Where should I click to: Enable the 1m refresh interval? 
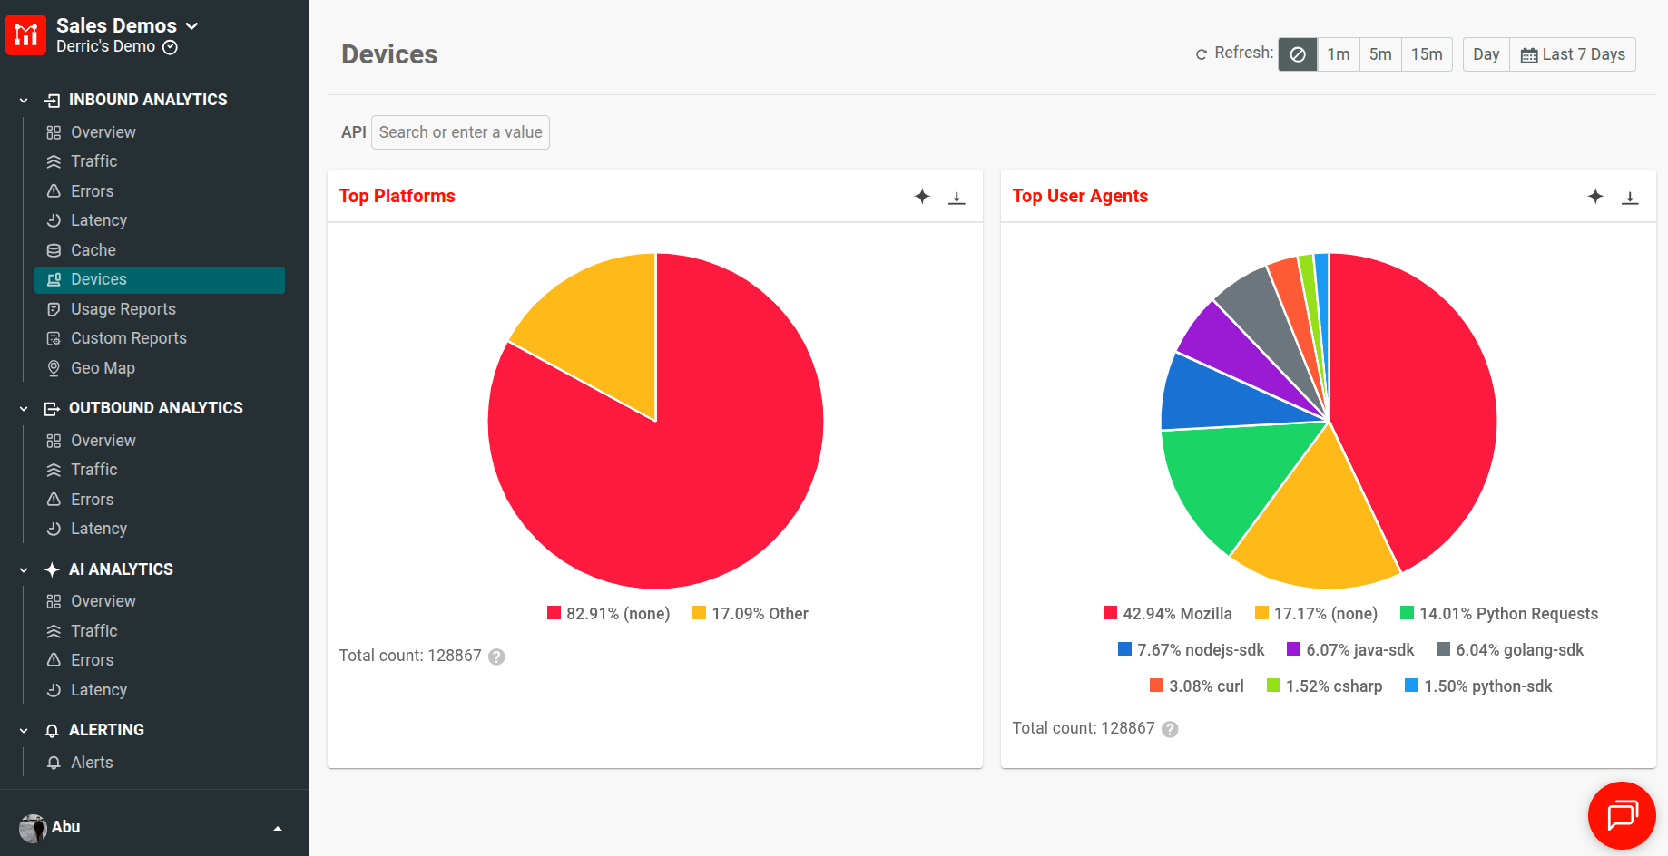[x=1338, y=53]
